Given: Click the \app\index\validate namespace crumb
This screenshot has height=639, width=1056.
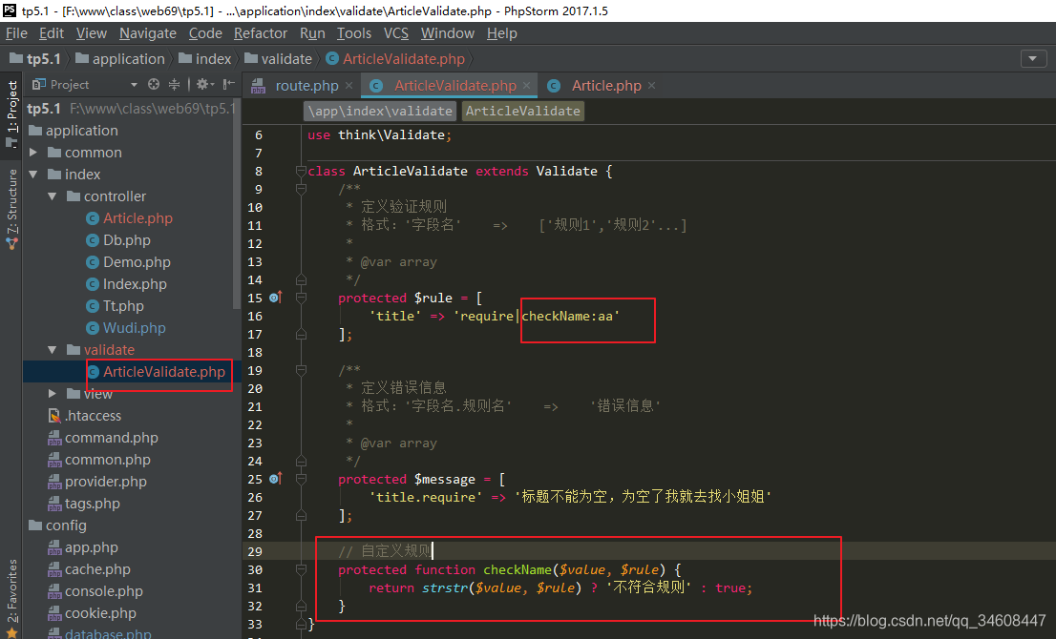Looking at the screenshot, I should point(380,111).
